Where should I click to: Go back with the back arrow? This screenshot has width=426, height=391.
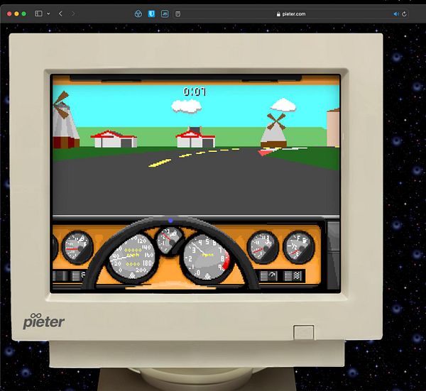(60, 13)
